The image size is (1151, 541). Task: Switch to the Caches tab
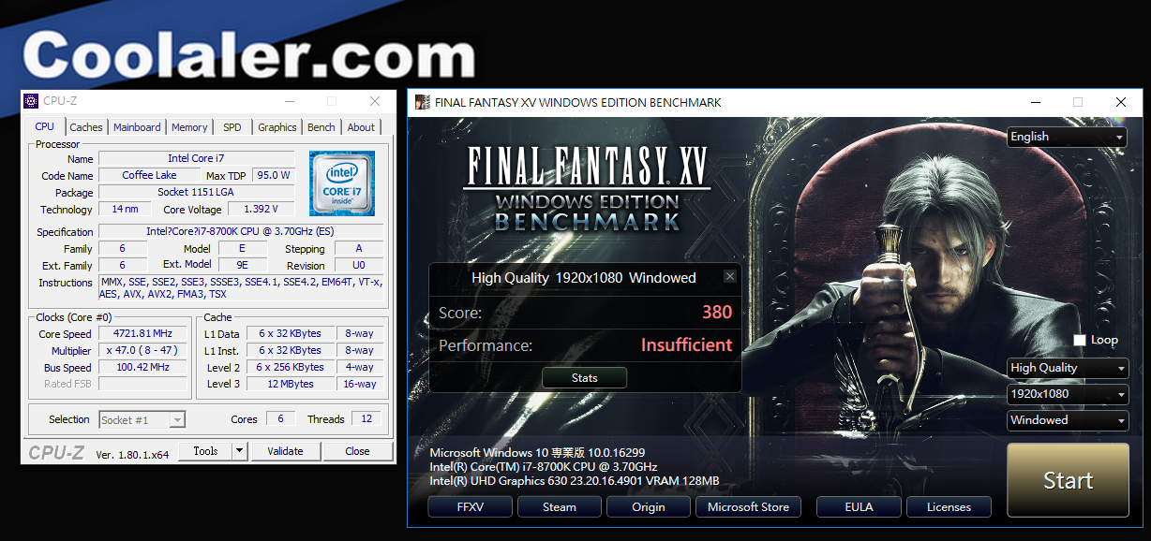click(x=86, y=127)
